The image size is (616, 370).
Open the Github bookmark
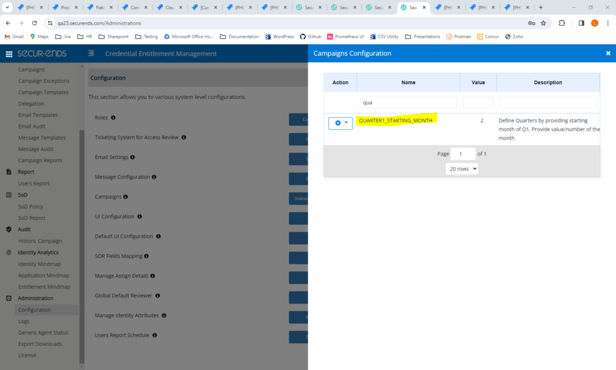(310, 37)
